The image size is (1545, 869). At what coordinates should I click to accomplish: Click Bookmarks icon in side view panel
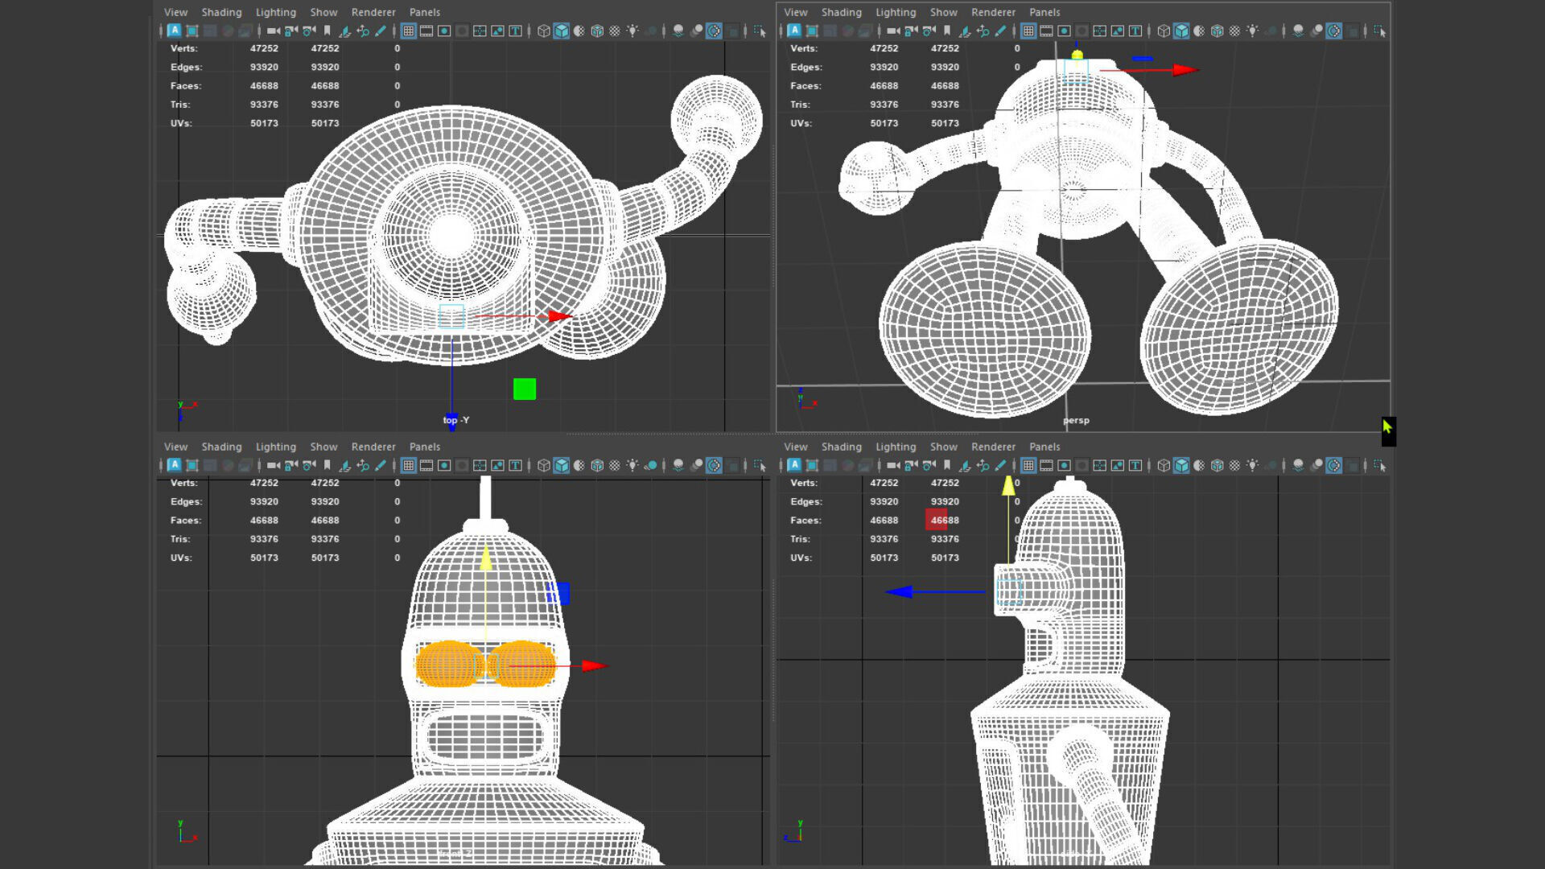[947, 466]
